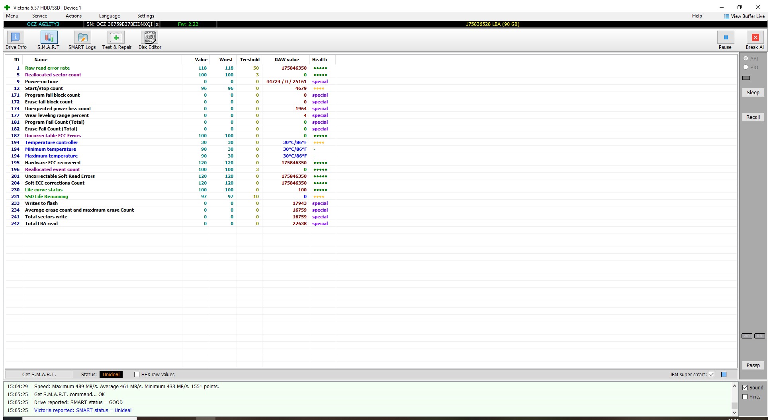Open the Menu menu

click(12, 16)
